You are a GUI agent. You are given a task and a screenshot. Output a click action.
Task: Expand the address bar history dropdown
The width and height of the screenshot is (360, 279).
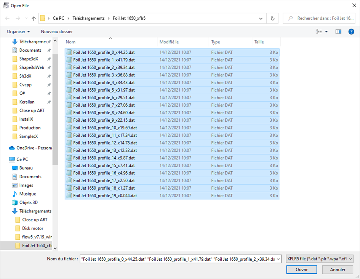pyautogui.click(x=261, y=18)
